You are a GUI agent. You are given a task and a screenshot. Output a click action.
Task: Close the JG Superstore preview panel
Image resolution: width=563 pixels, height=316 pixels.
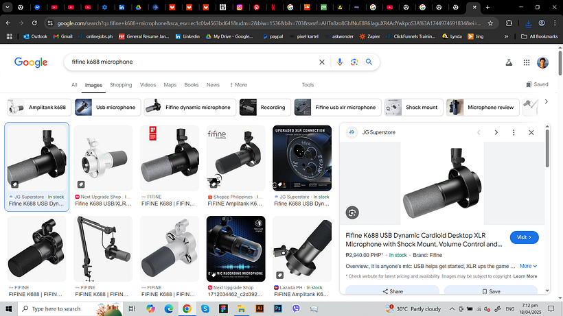tap(531, 132)
